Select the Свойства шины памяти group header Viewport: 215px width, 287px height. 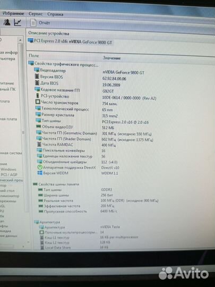click(56, 184)
